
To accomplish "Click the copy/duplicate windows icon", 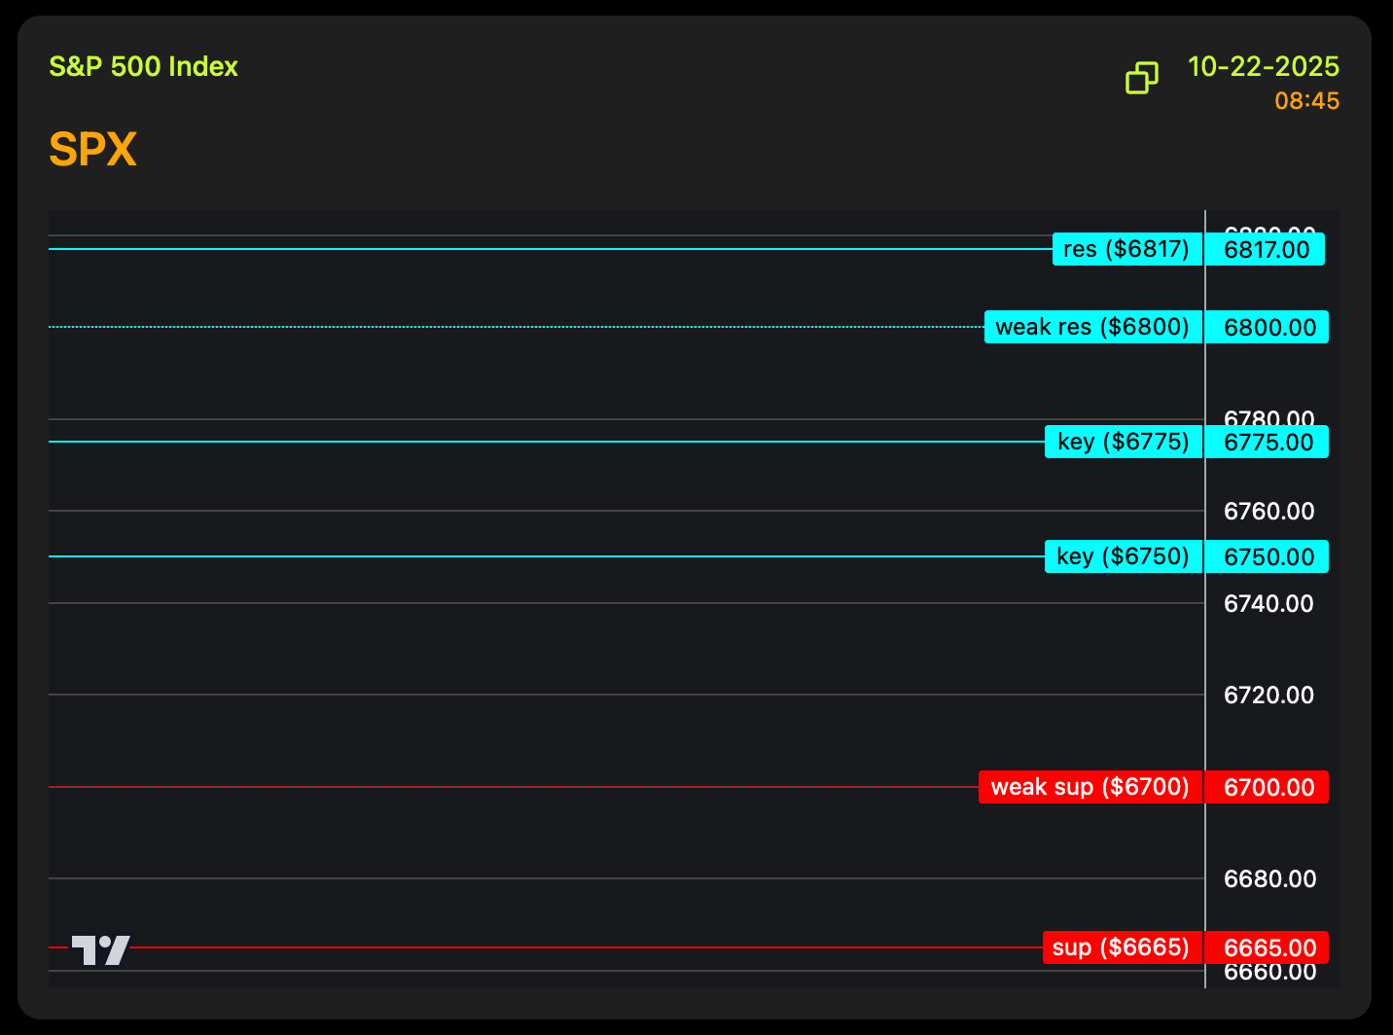I will [1141, 78].
